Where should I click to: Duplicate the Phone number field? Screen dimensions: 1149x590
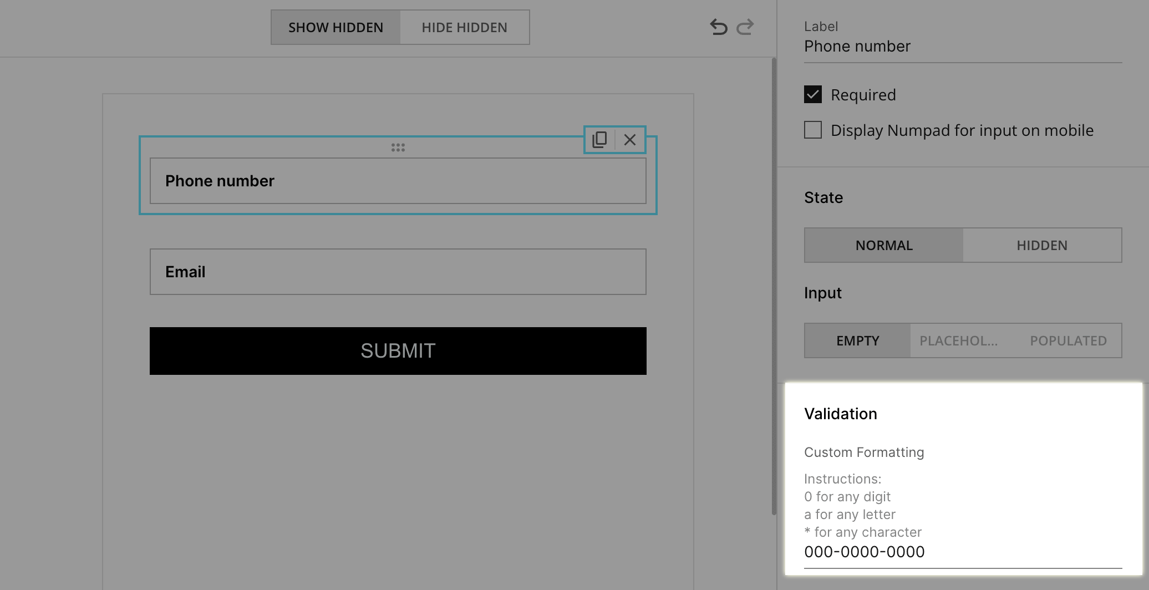pos(599,140)
